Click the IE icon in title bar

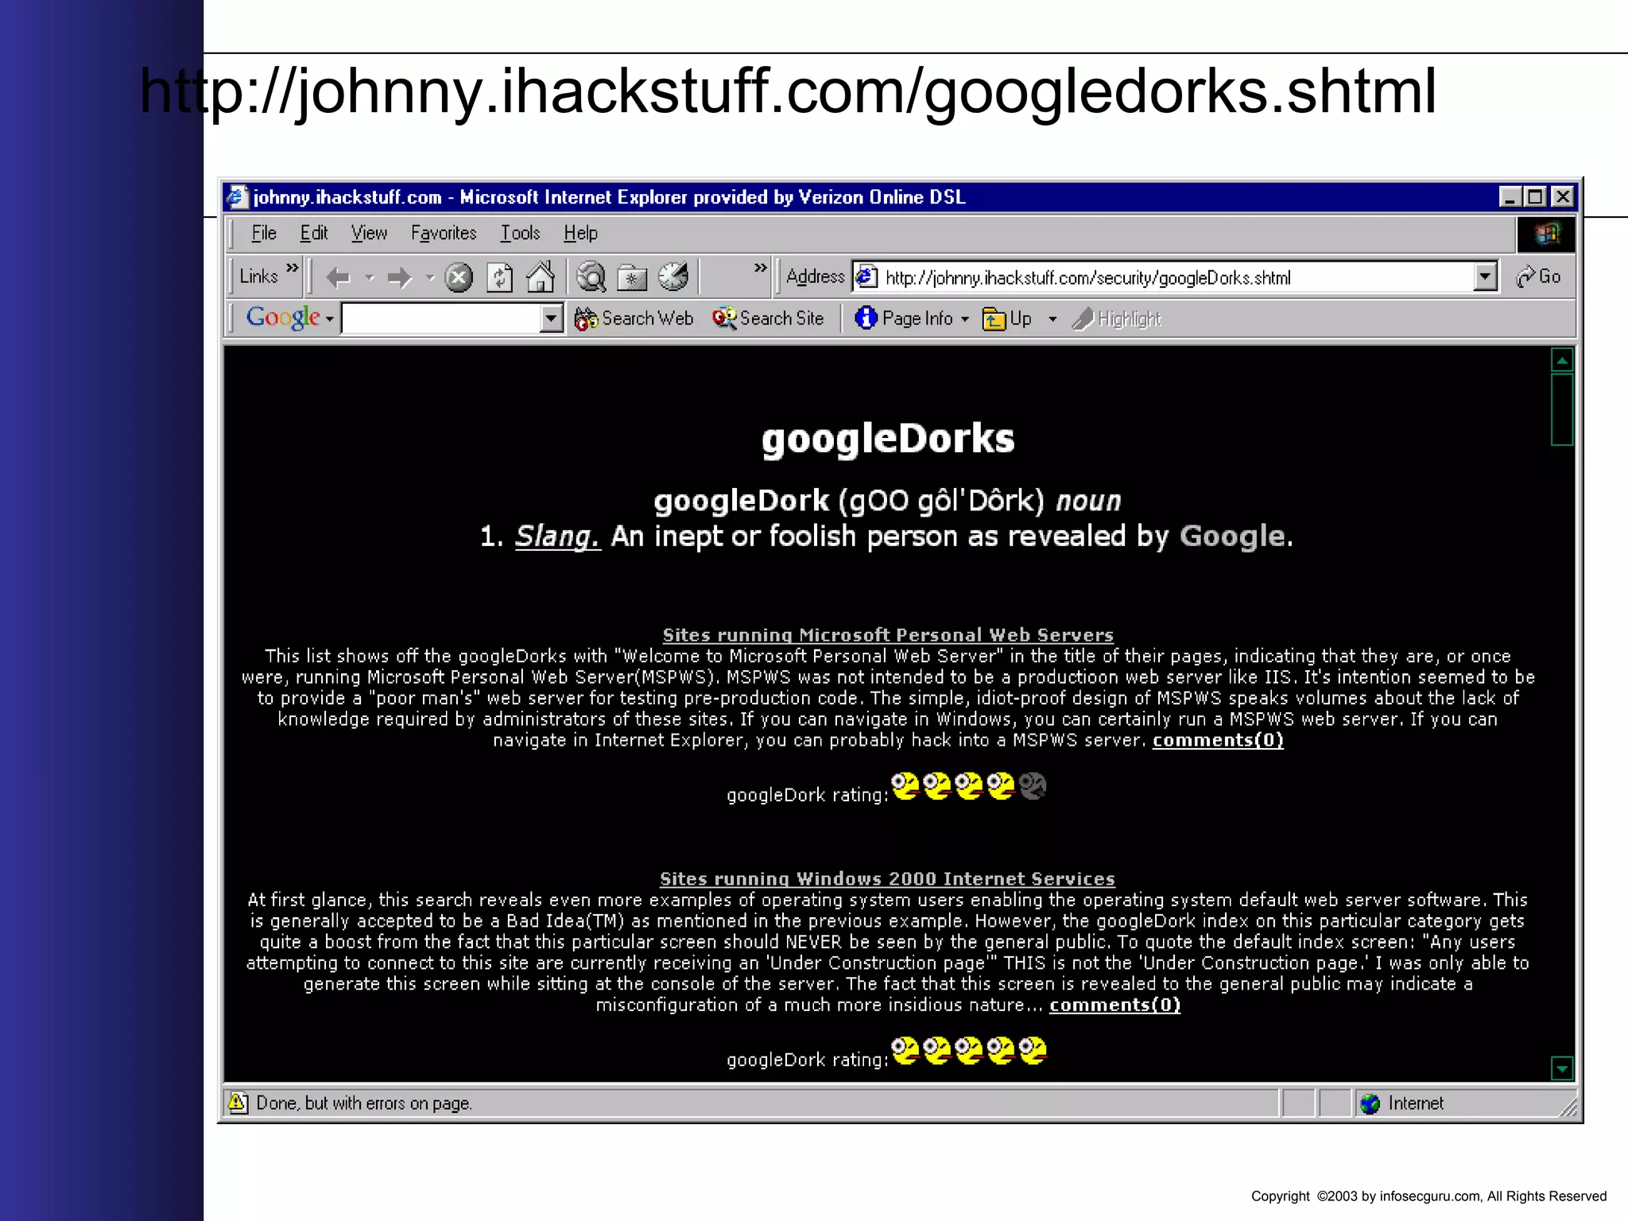click(x=236, y=196)
